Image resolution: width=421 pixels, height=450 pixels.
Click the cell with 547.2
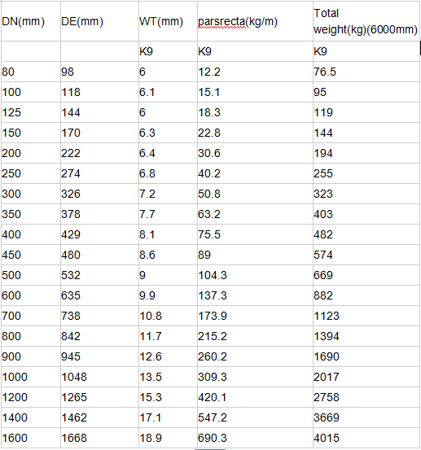point(255,418)
